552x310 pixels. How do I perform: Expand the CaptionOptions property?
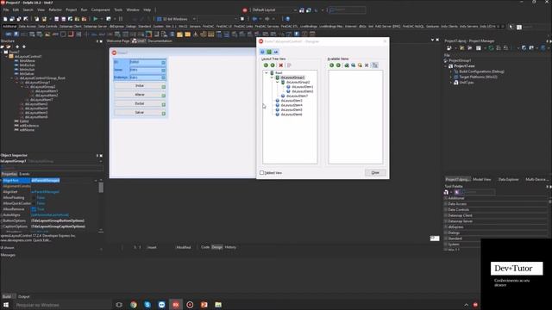coord(2,226)
